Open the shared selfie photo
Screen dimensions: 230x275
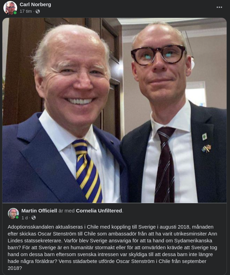pos(114,110)
